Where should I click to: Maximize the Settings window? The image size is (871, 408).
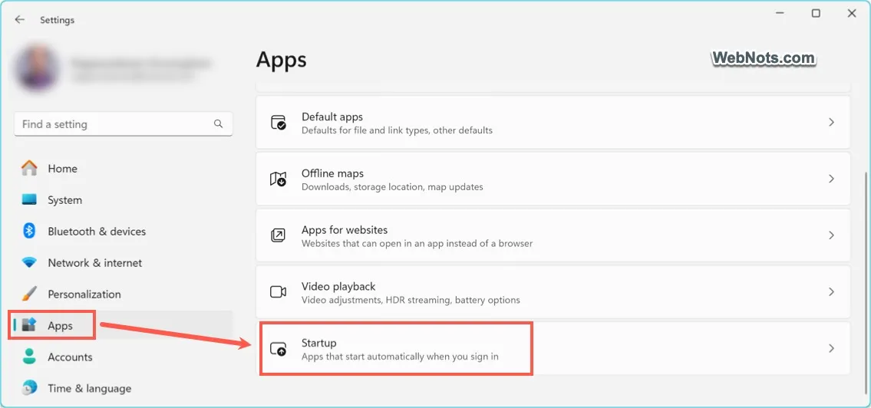pyautogui.click(x=816, y=13)
